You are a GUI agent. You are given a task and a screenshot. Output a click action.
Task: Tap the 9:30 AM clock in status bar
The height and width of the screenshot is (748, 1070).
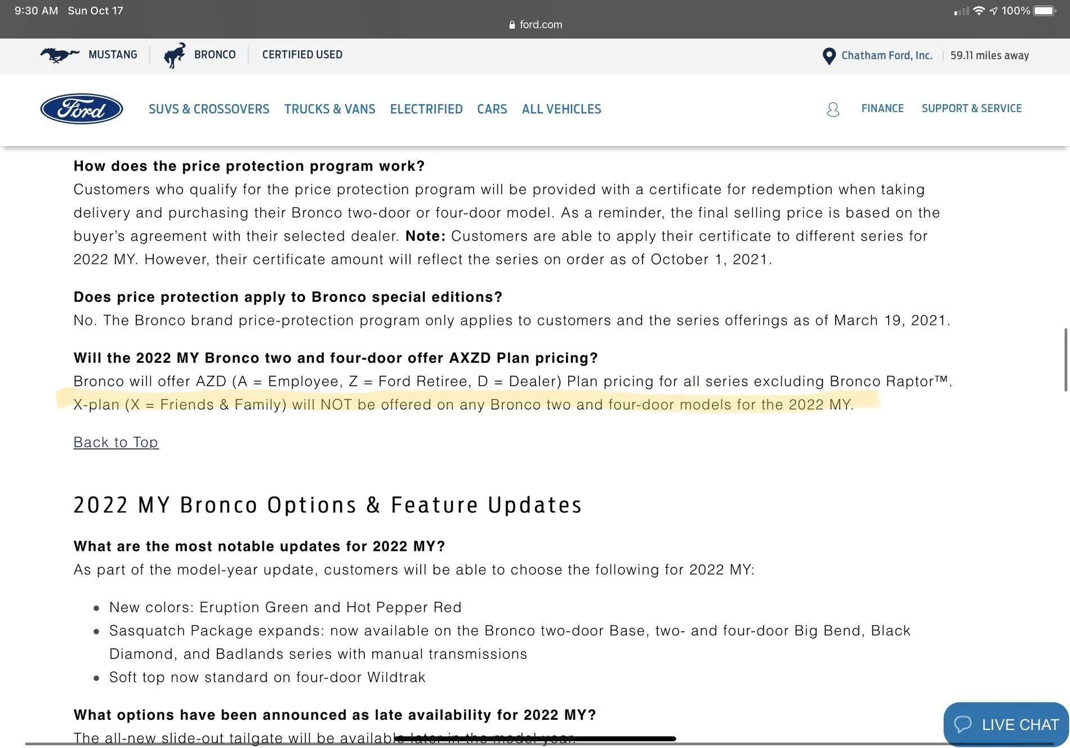(x=36, y=11)
